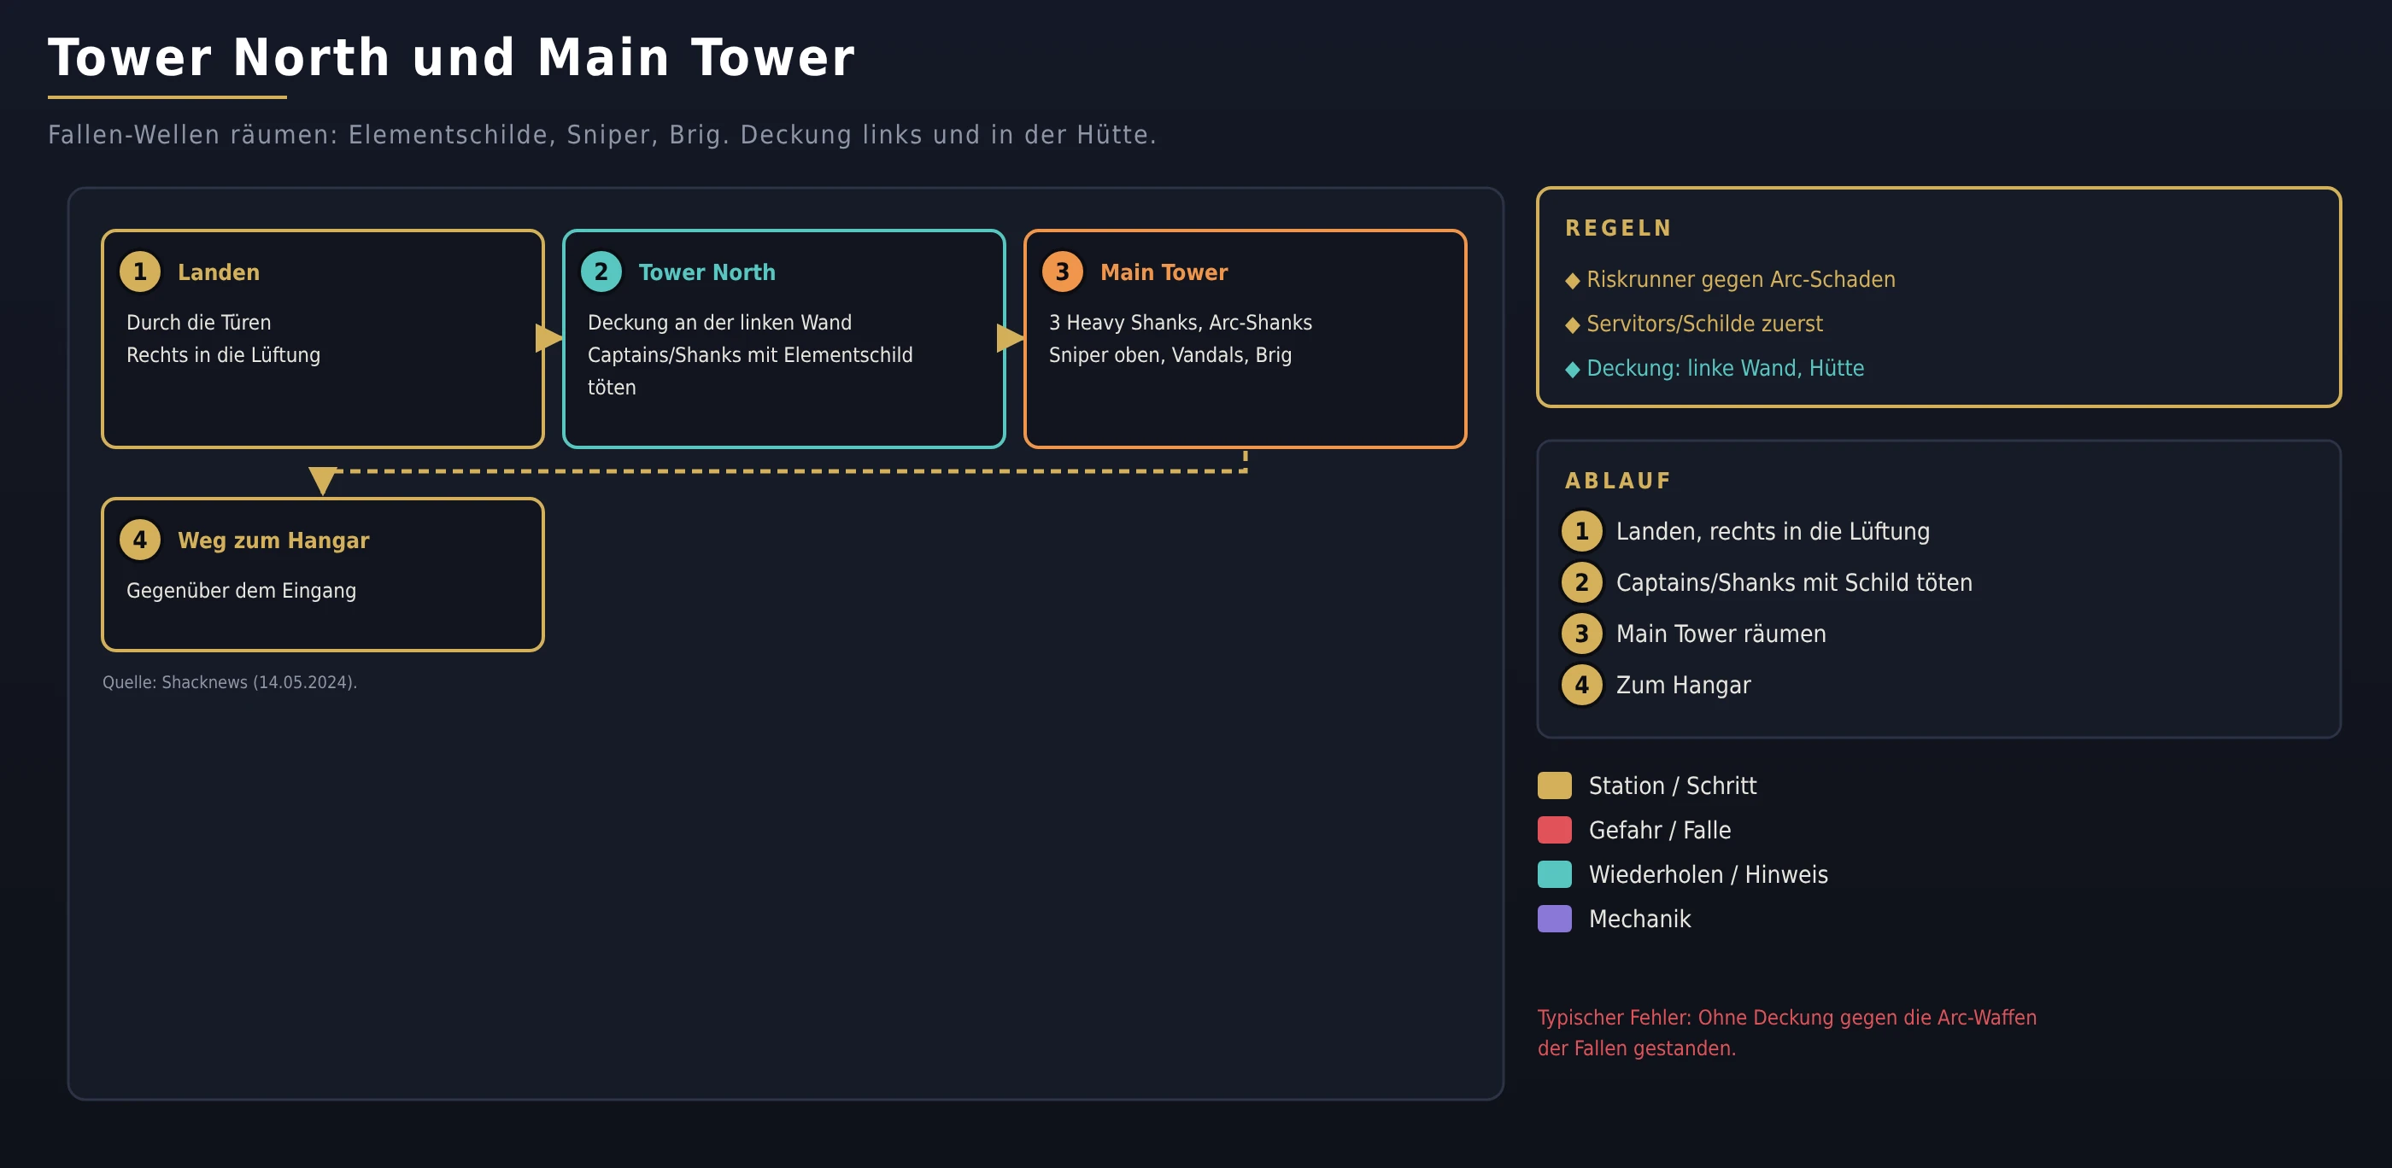Click the REGELN panel heading
Viewport: 2392px width, 1168px height.
(1617, 228)
